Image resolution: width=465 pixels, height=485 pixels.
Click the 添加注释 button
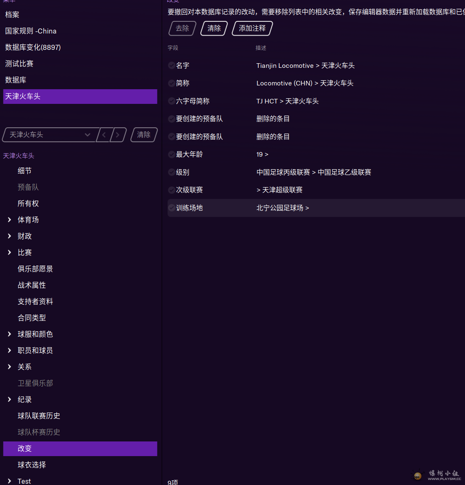click(x=252, y=28)
